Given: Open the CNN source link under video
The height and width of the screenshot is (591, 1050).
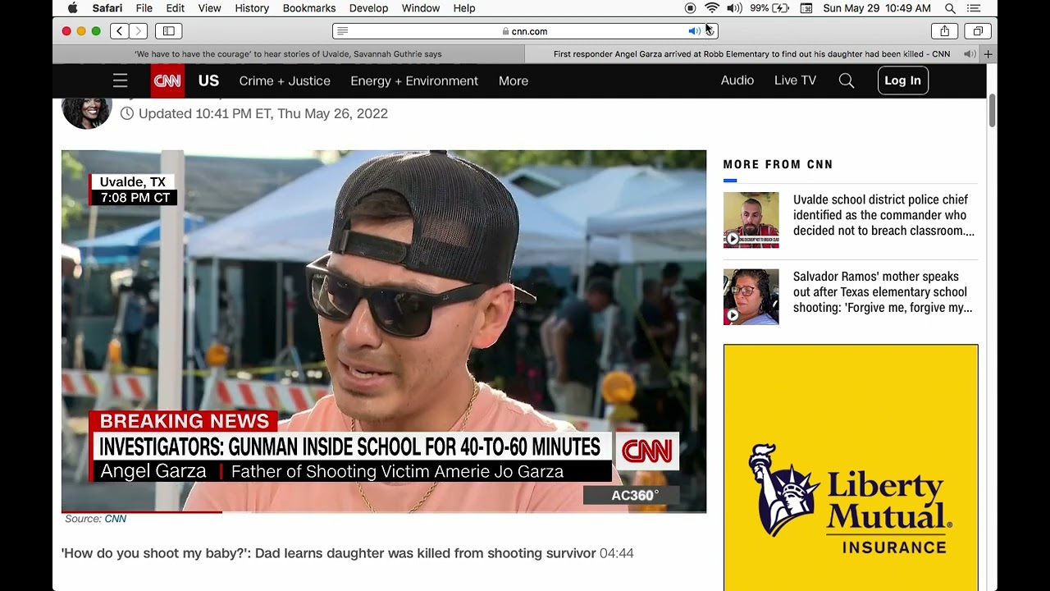Looking at the screenshot, I should click(x=115, y=519).
